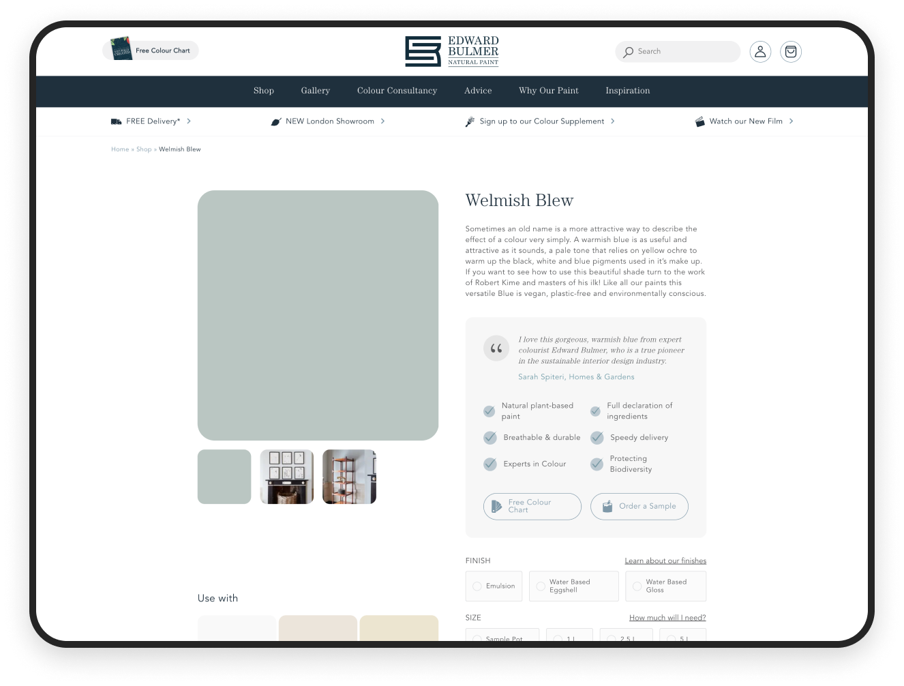
Task: Click checkmark icon beside Full declaration of ingredients
Action: click(x=595, y=411)
